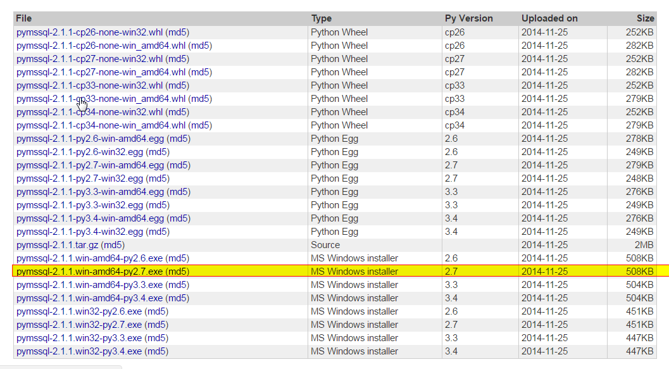
Task: Open md5 link for win32-py3.4.exe
Action: (156, 351)
